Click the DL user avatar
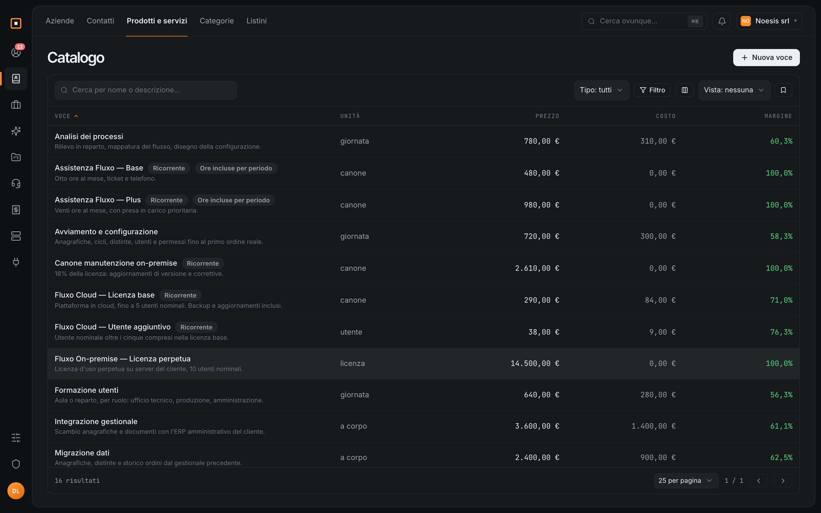This screenshot has height=513, width=821. 16,490
